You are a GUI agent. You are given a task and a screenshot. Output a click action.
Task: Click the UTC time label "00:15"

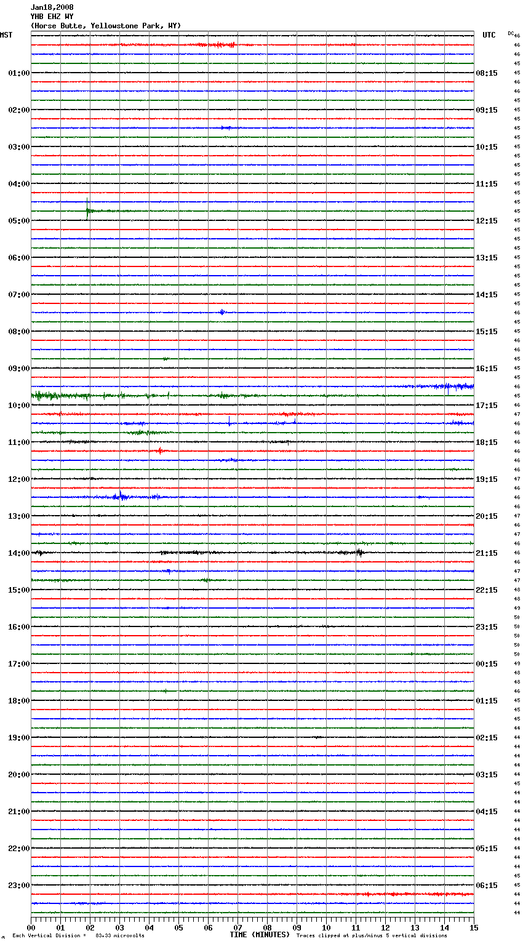coord(487,664)
